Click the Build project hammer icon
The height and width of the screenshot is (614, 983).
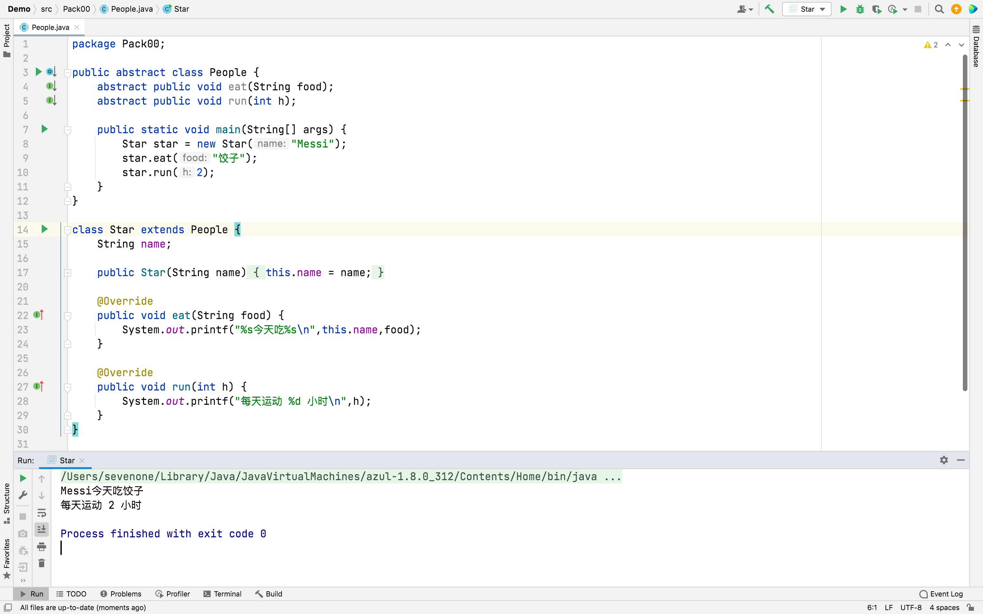(769, 9)
